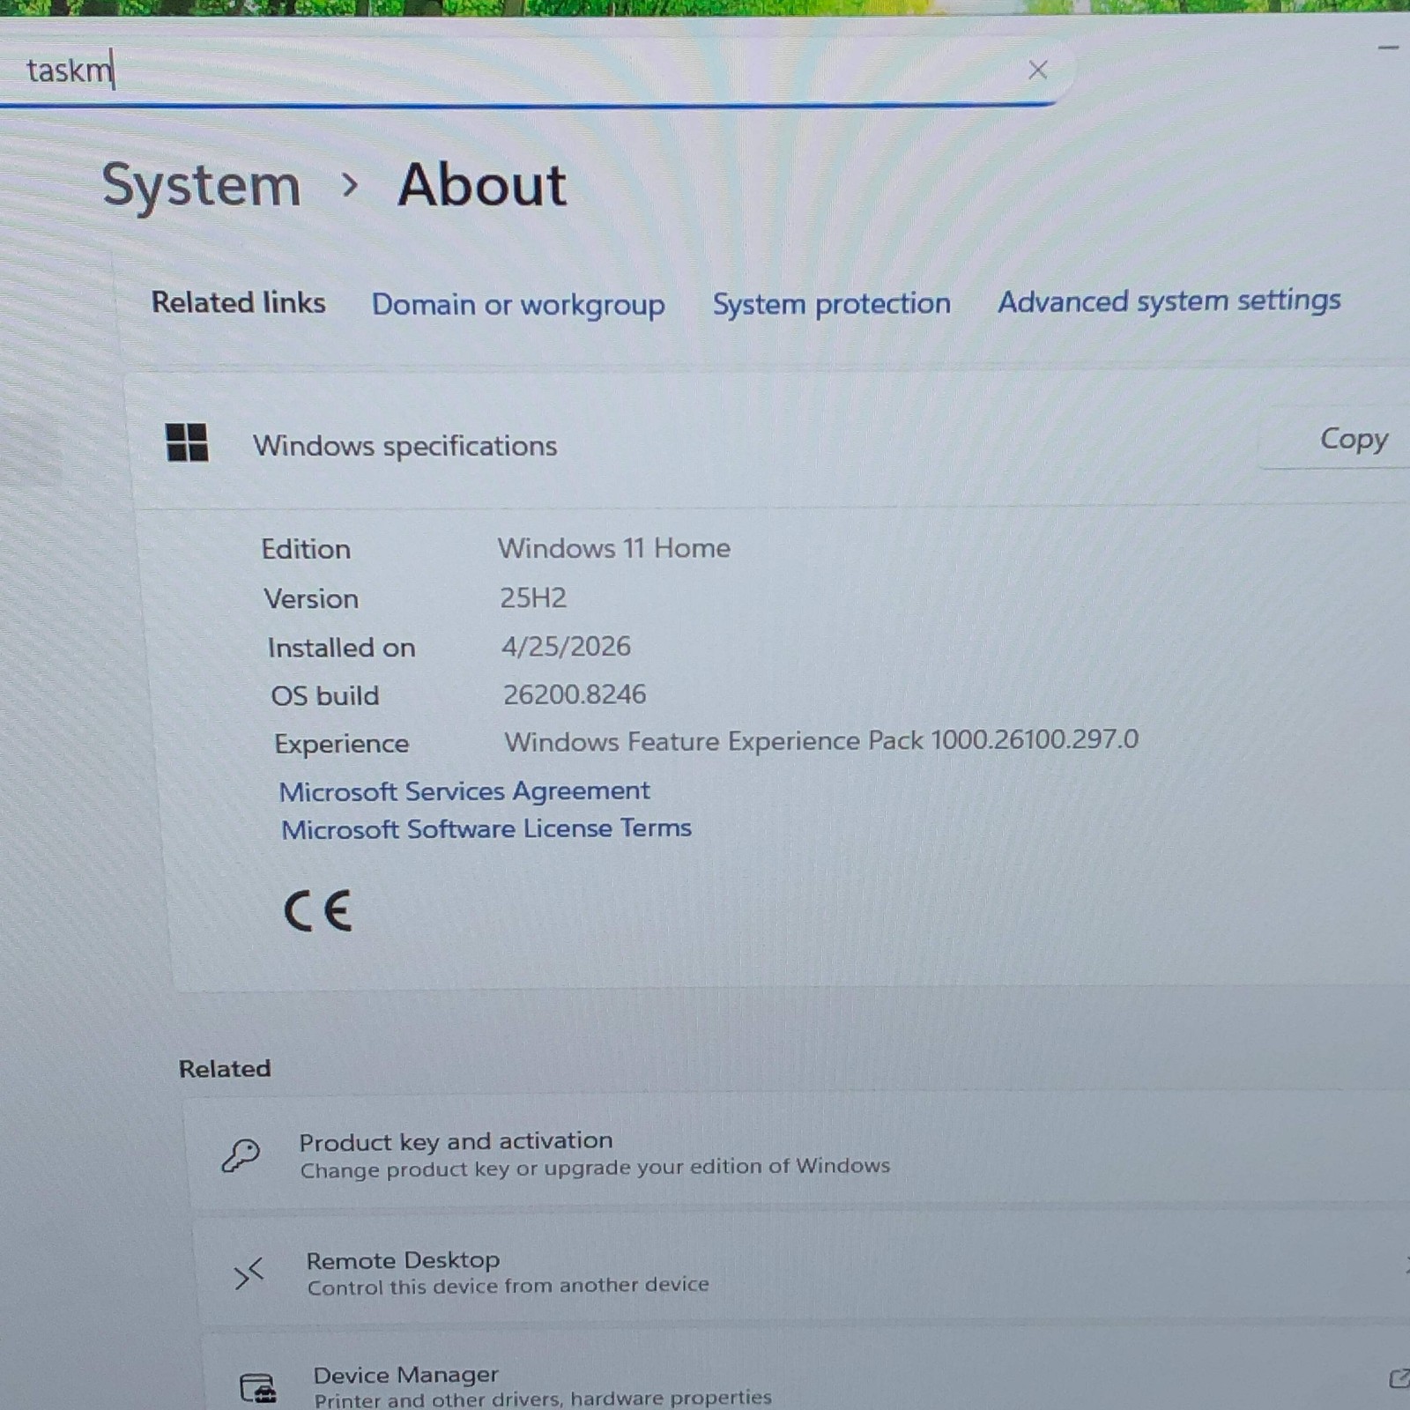
Task: Open the Remote Desktop settings row
Action: [x=802, y=1271]
